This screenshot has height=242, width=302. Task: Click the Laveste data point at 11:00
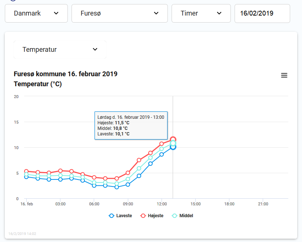tap(150, 164)
